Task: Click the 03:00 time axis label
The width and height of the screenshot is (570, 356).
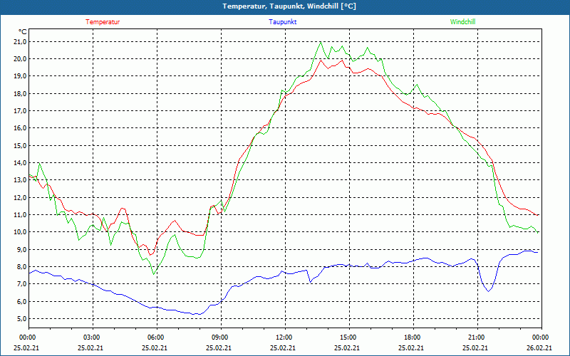Action: 93,337
